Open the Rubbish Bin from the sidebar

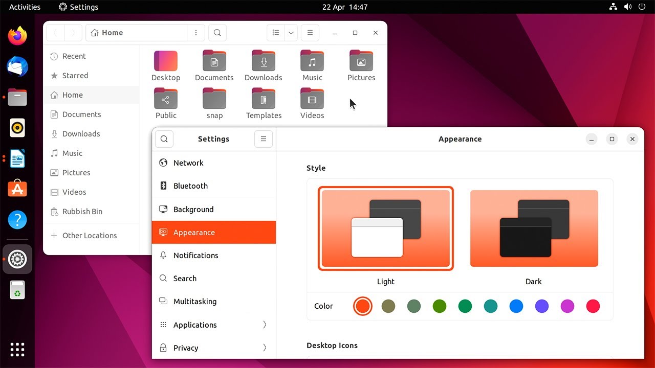tap(81, 211)
